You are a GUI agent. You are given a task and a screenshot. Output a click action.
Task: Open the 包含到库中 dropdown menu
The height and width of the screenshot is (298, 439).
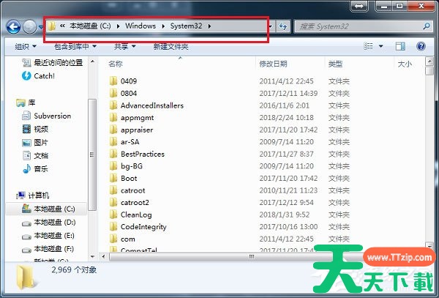coord(75,46)
